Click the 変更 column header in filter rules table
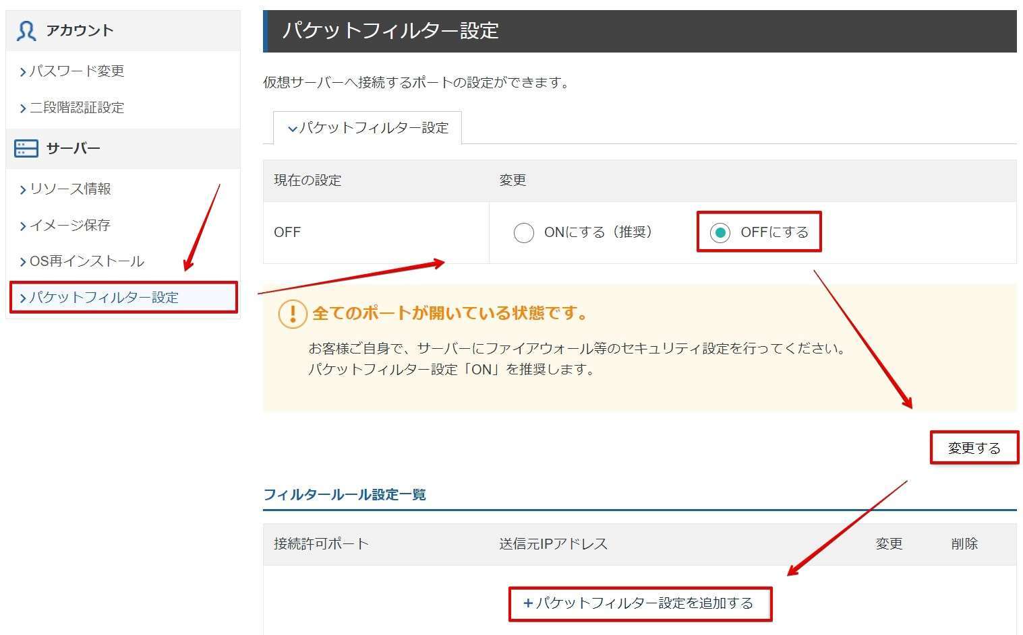1023x635 pixels. (x=889, y=544)
